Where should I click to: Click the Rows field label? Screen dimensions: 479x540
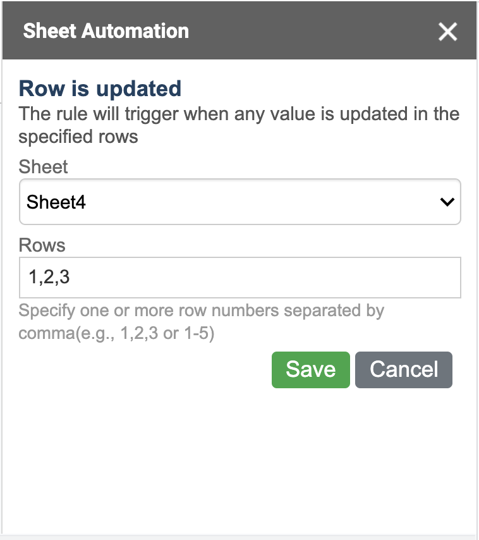coord(42,245)
